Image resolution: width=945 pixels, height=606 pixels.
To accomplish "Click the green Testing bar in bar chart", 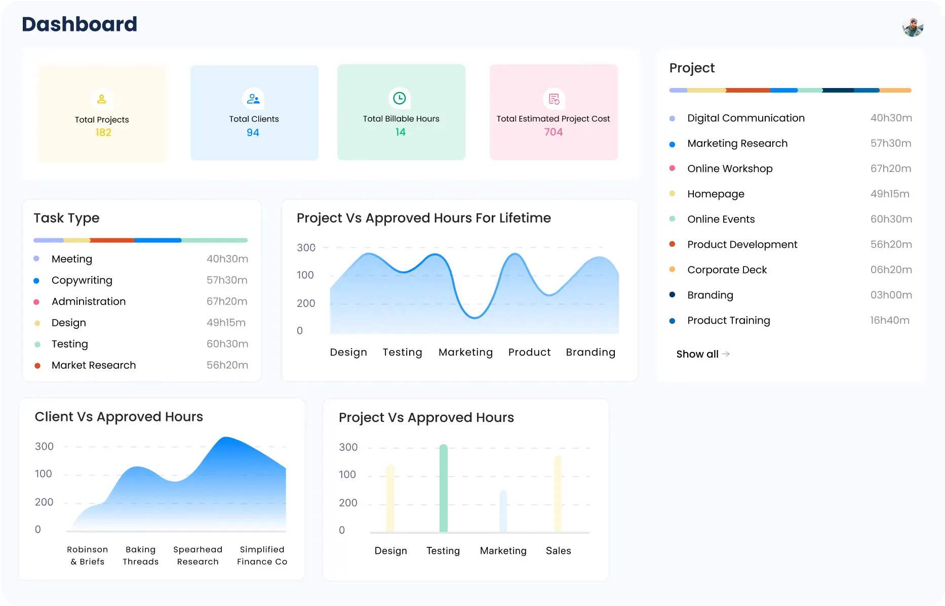I will [443, 488].
